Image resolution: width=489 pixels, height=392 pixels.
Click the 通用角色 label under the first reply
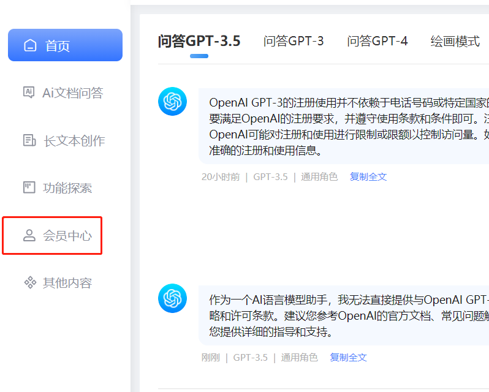pyautogui.click(x=319, y=177)
